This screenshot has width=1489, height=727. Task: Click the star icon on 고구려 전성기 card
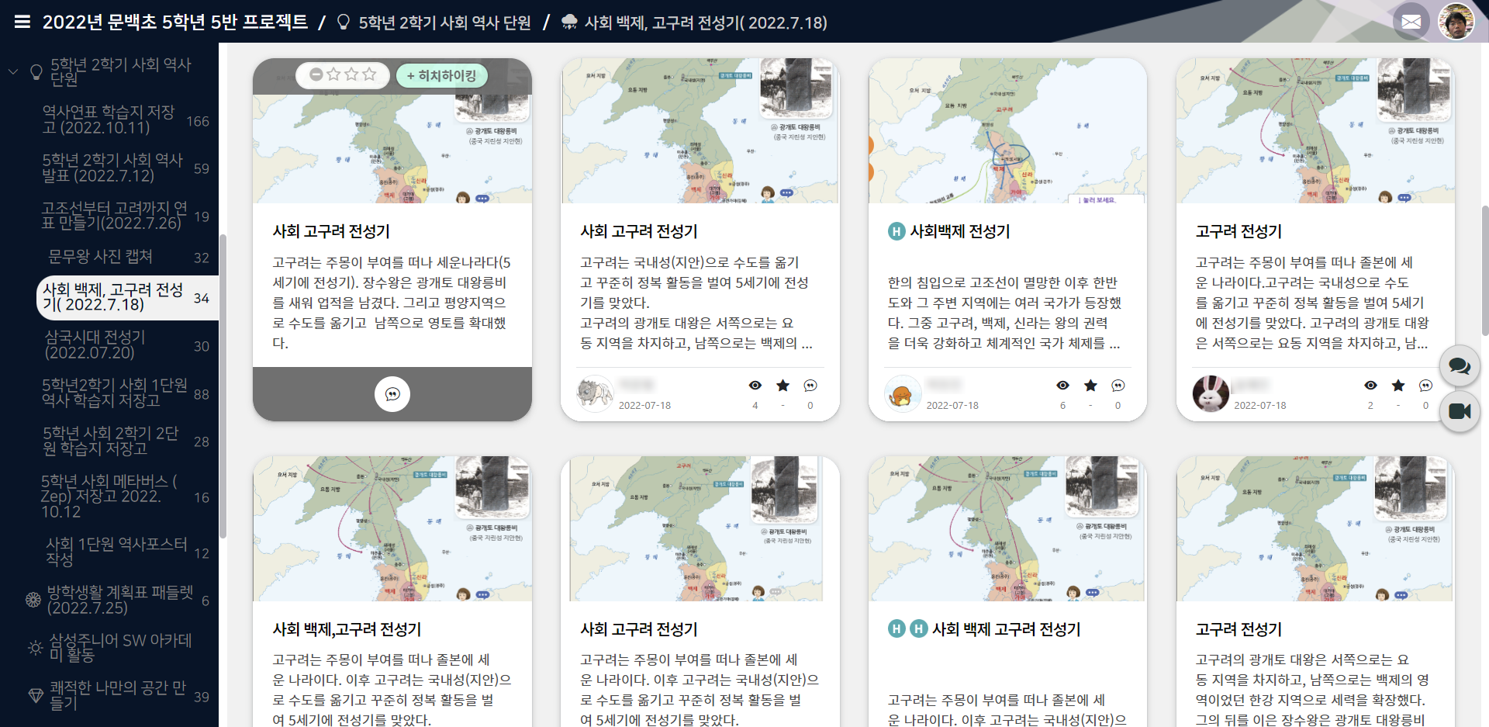[1397, 386]
